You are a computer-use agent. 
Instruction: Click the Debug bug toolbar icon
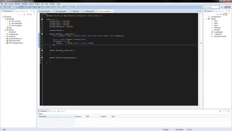coord(30,7)
